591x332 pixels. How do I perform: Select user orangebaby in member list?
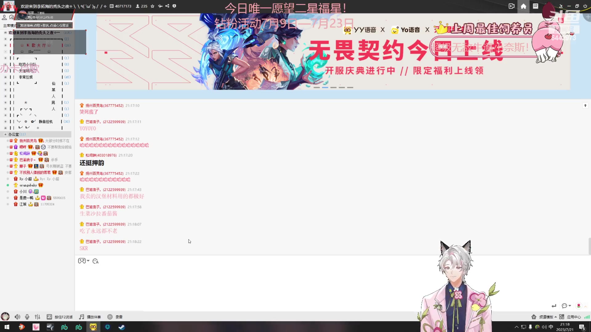(x=28, y=185)
